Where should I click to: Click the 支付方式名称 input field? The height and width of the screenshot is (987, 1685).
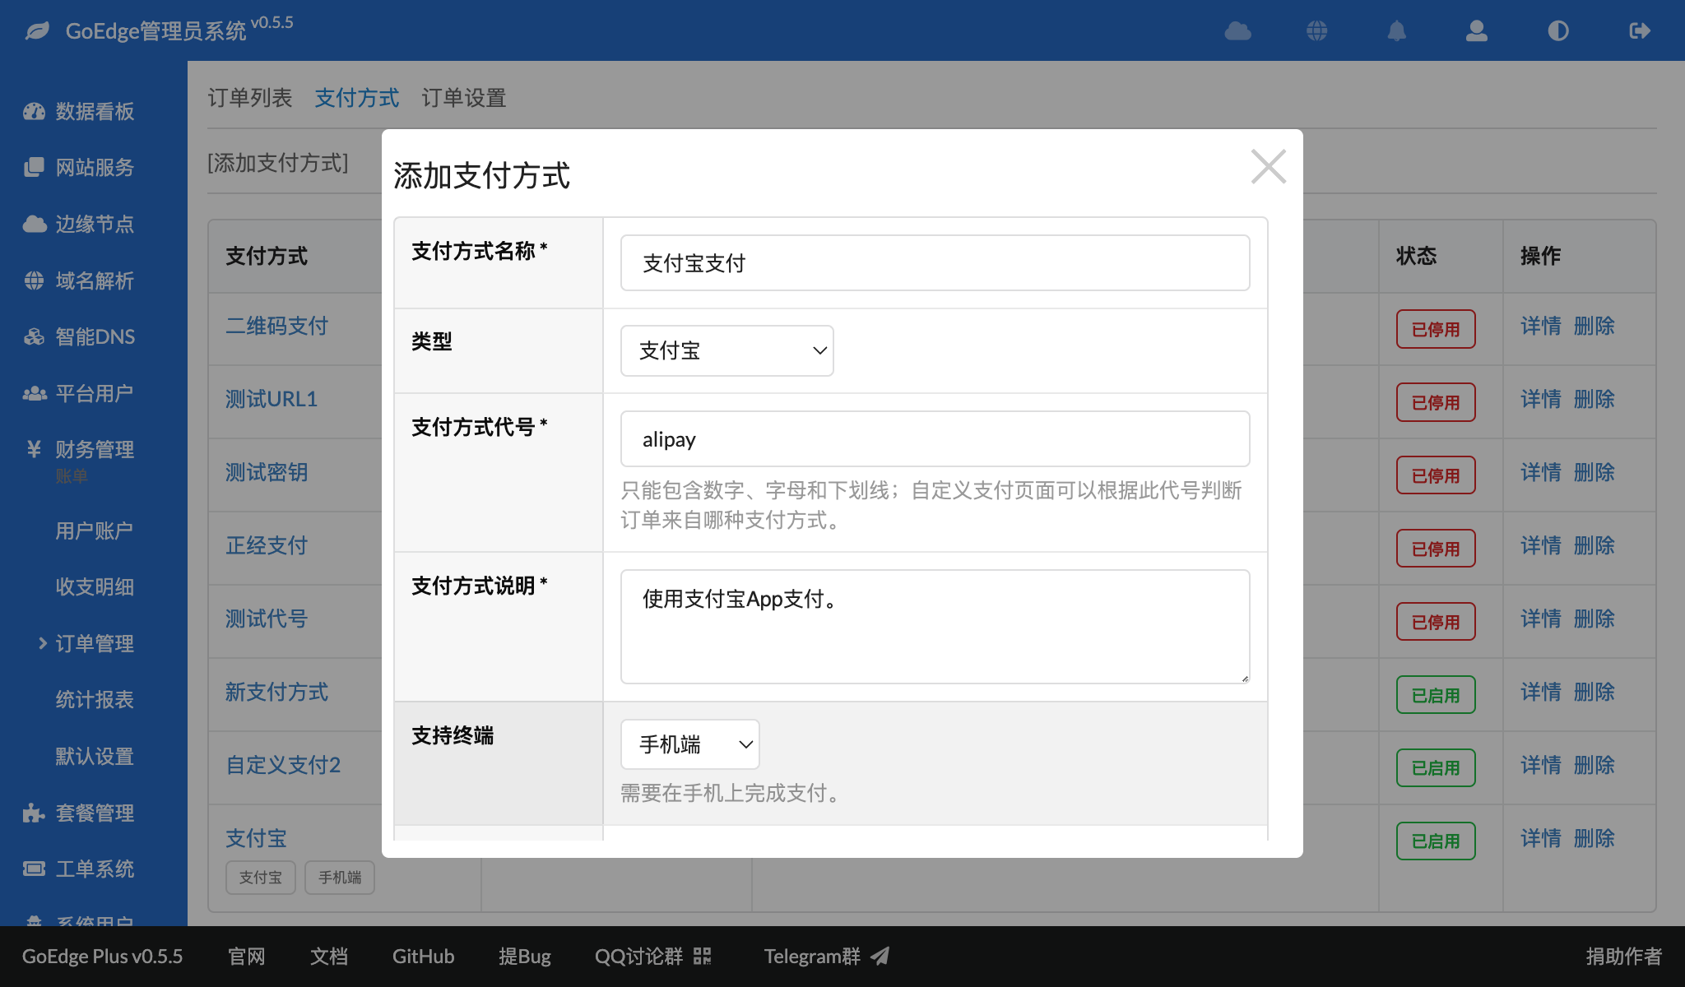pos(935,263)
